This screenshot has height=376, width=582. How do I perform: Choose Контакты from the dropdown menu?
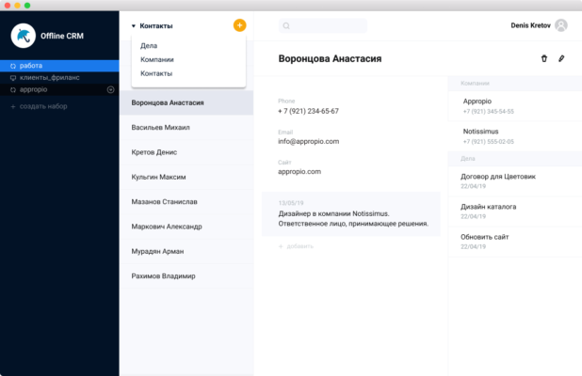pyautogui.click(x=156, y=73)
